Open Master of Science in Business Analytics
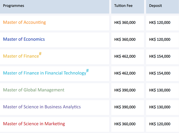Screen dimensions: 179x133 click(42, 107)
